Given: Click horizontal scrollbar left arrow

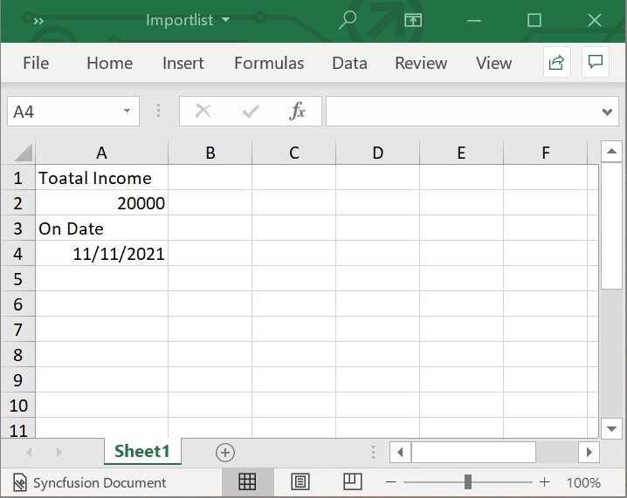Looking at the screenshot, I should 400,452.
